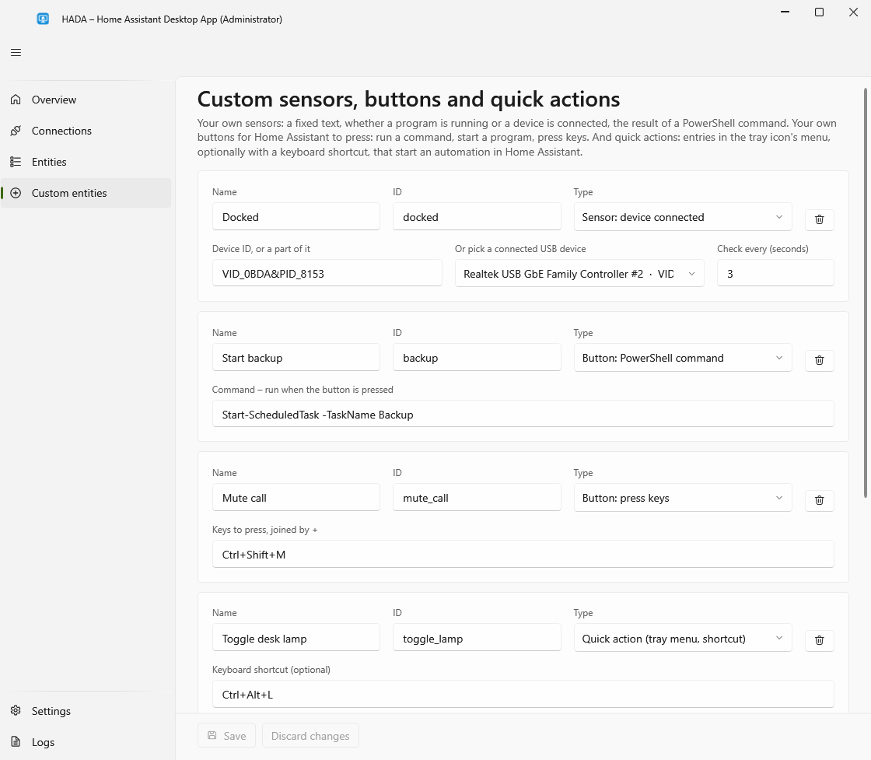Edit the Ctrl+Alt+L shortcut field
871x760 pixels.
523,695
